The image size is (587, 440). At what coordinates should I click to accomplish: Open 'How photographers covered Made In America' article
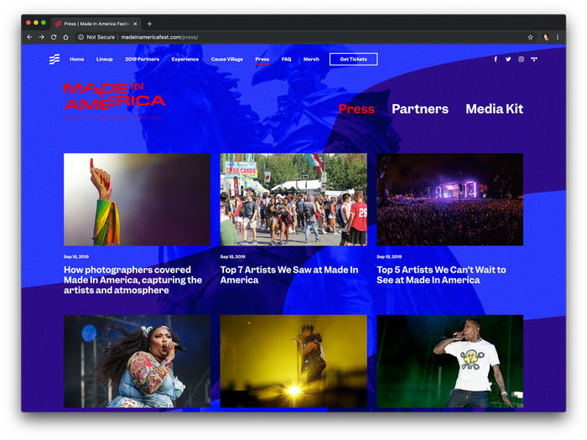pos(132,280)
